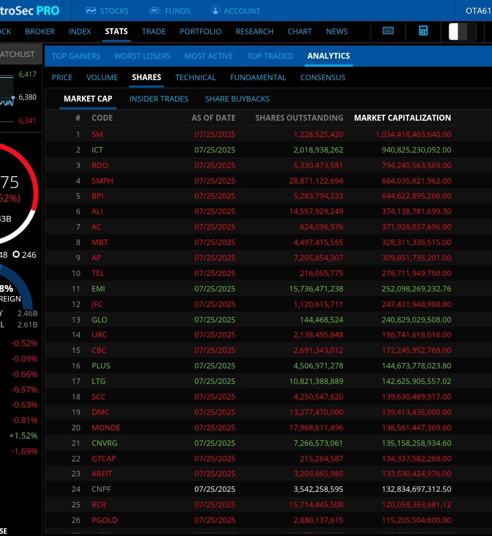Toggle the light/dark theme switch
492x536 pixels.
click(462, 31)
